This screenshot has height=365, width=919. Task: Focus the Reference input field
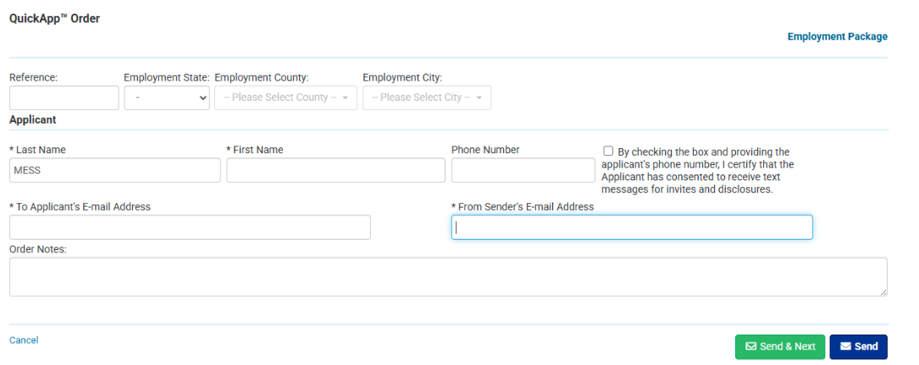pyautogui.click(x=64, y=97)
